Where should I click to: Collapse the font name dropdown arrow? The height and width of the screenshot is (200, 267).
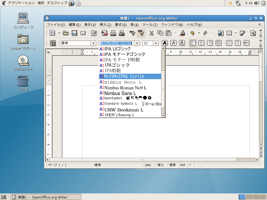(137, 43)
